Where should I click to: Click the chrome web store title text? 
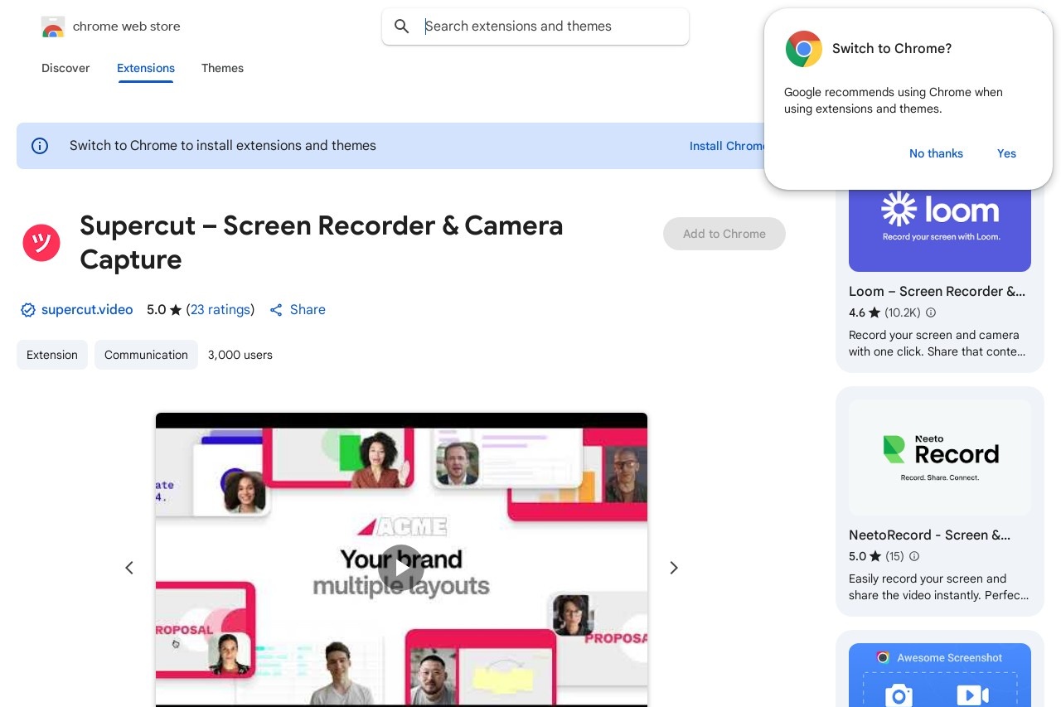[126, 27]
